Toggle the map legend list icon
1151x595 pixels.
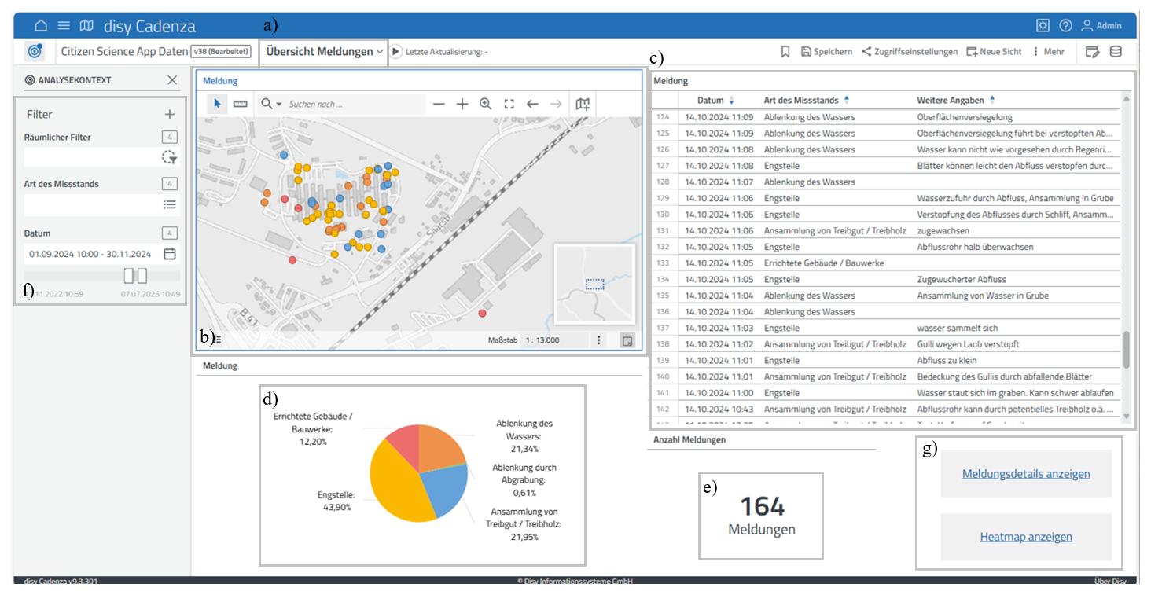216,340
